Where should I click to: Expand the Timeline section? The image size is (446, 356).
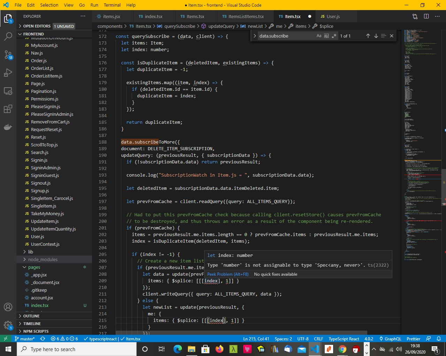pyautogui.click(x=54, y=324)
